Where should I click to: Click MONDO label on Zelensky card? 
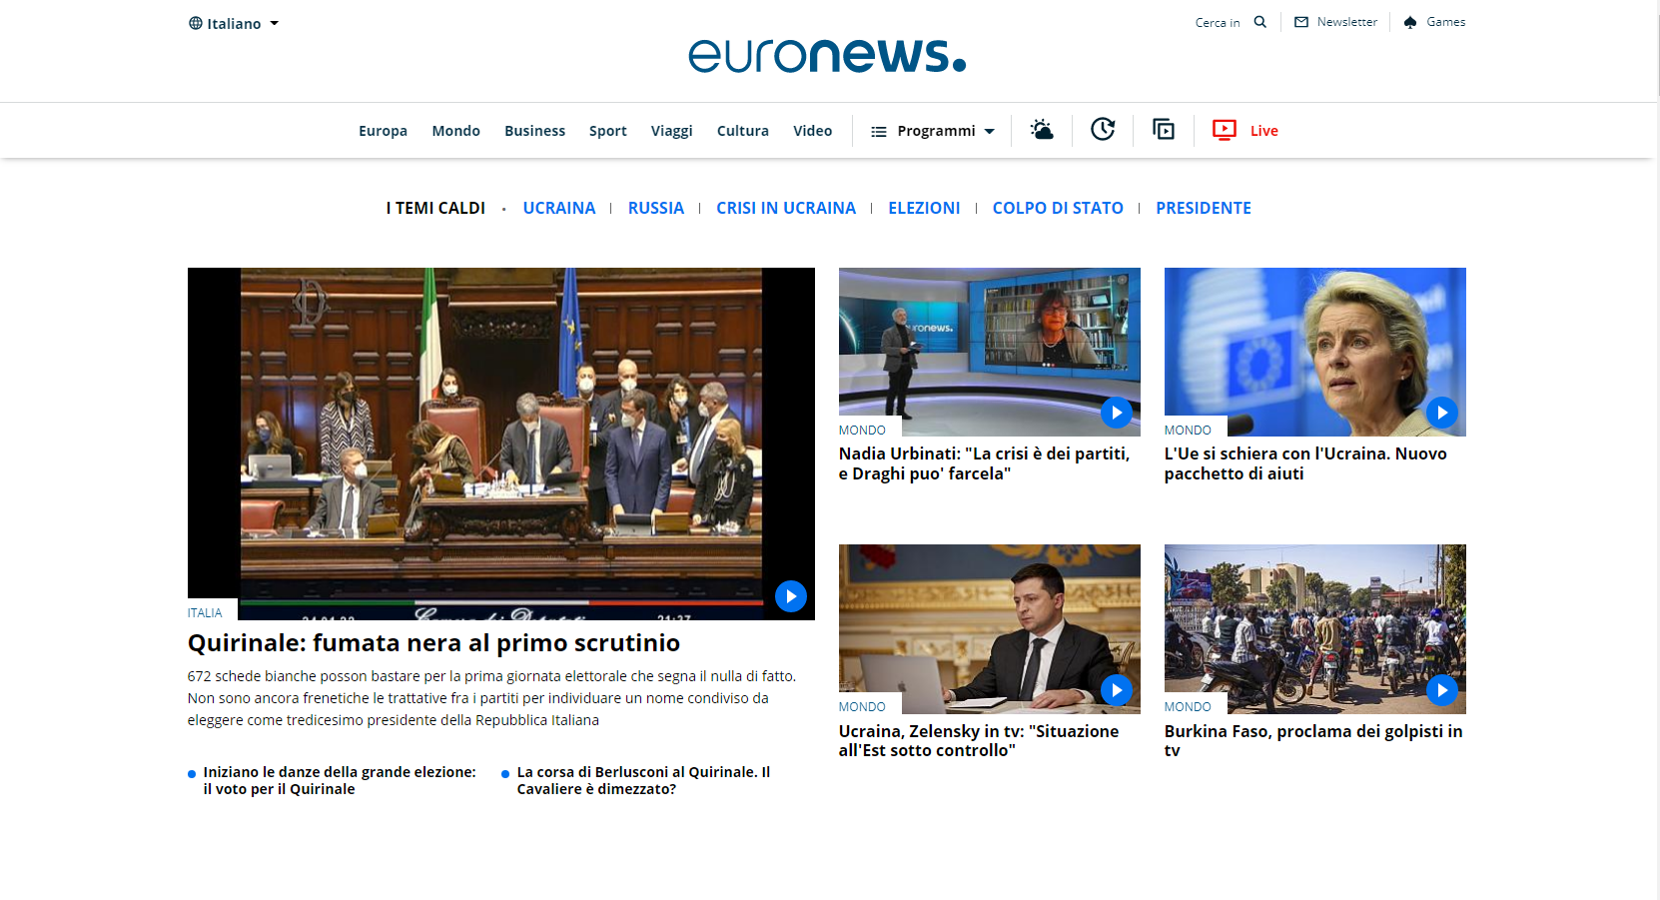[x=862, y=707]
